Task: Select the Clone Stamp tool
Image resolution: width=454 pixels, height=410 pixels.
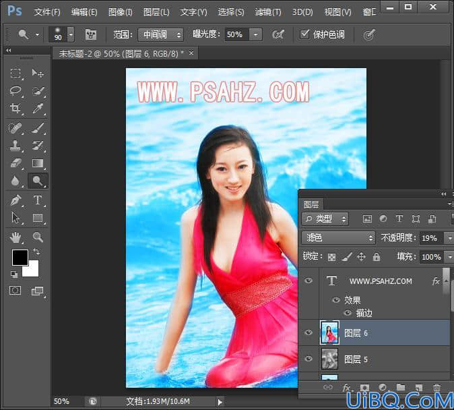Action: pos(15,146)
